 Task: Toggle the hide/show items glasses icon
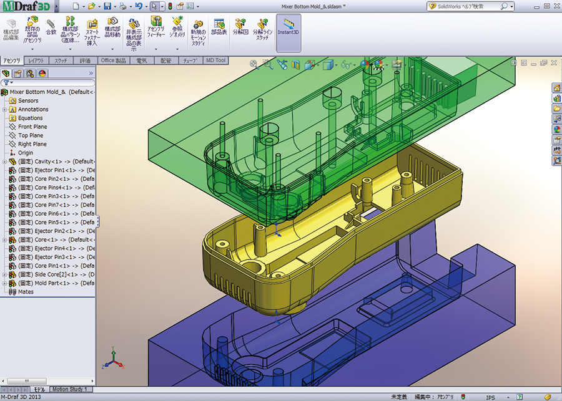[348, 64]
